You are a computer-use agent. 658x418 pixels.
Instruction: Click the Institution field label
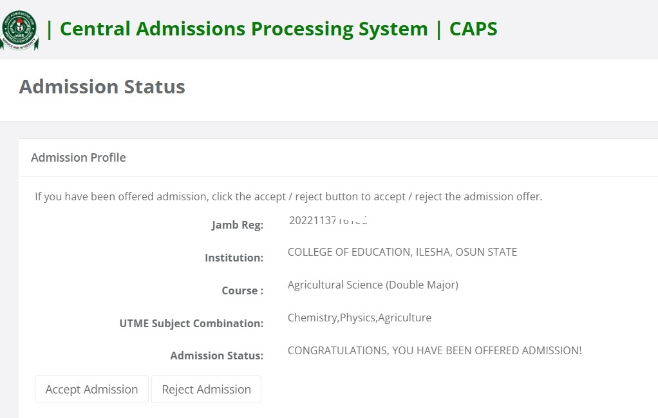click(x=234, y=258)
